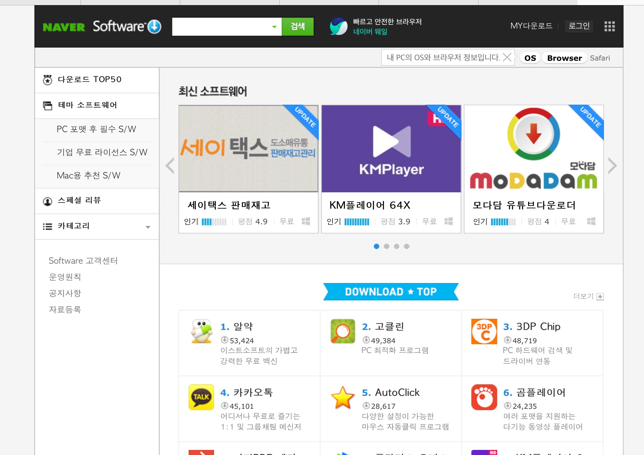Open 스페셜 리뷰 menu
This screenshot has height=455, width=644.
pyautogui.click(x=97, y=201)
